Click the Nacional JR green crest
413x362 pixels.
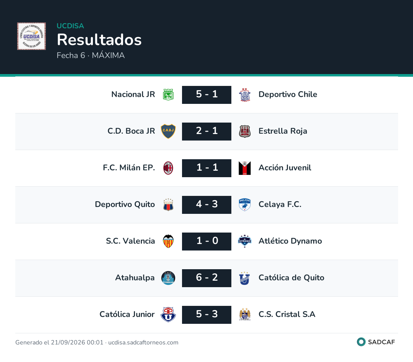pyautogui.click(x=168, y=95)
